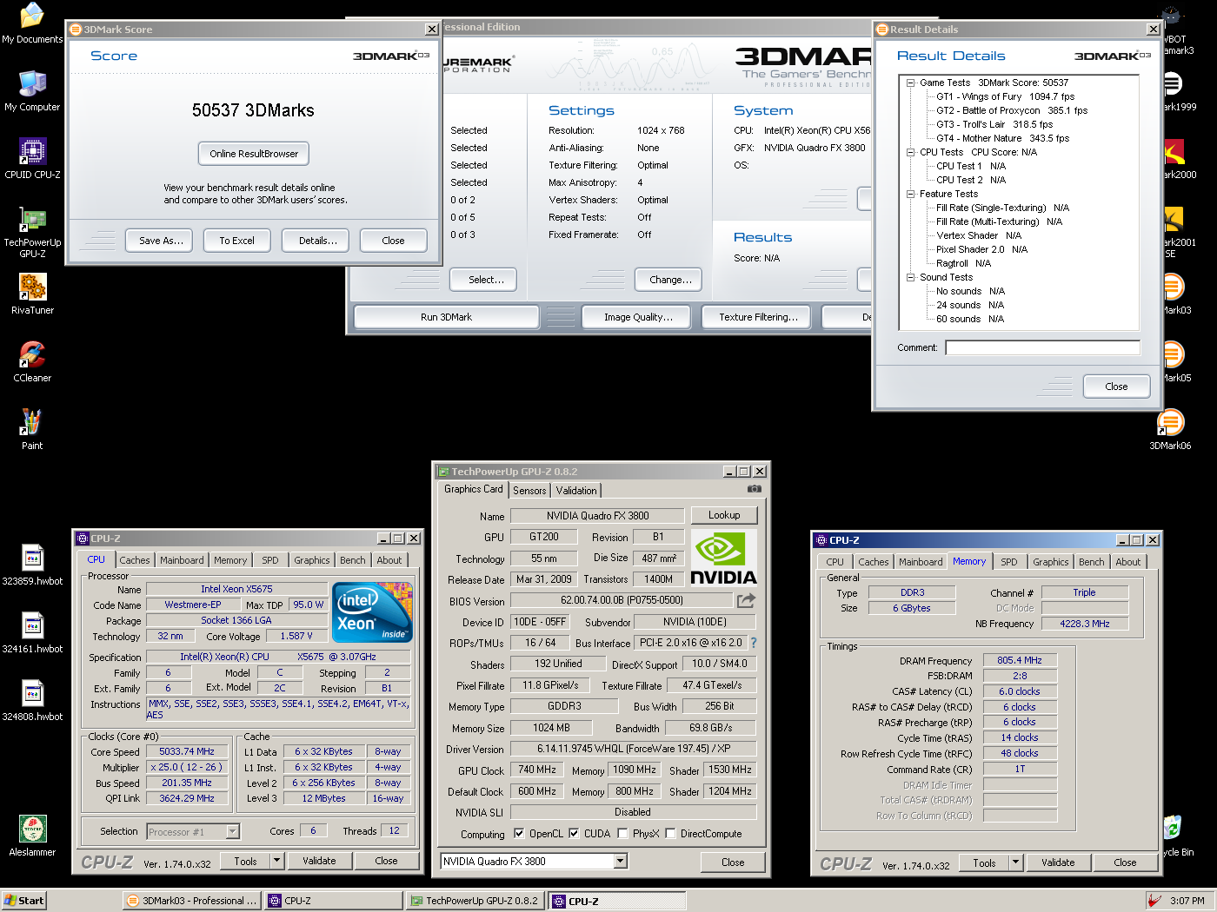
Task: Open the 324808.hwbot file icon
Action: point(32,701)
